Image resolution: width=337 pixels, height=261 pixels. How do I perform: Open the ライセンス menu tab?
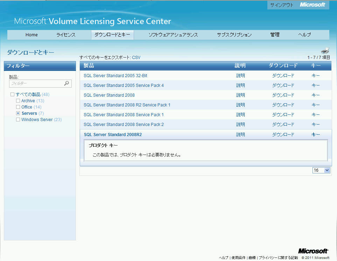(66, 35)
